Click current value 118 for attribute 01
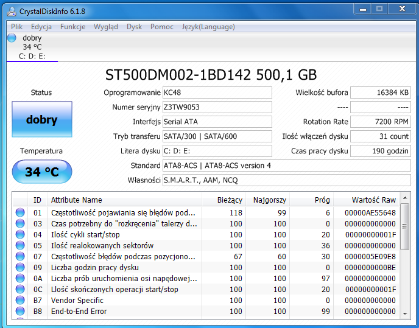The width and height of the screenshot is (419, 328). click(236, 212)
